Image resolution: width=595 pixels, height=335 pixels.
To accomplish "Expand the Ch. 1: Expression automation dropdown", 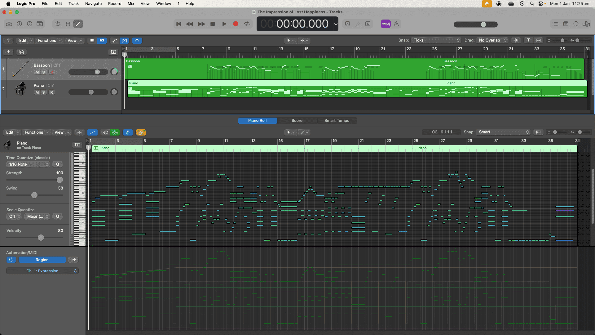I will [75, 271].
